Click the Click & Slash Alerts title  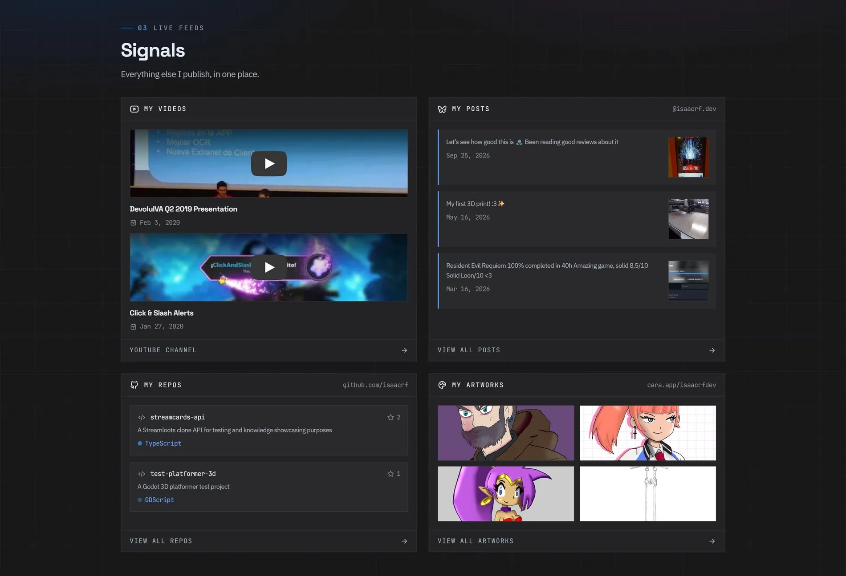(x=162, y=313)
